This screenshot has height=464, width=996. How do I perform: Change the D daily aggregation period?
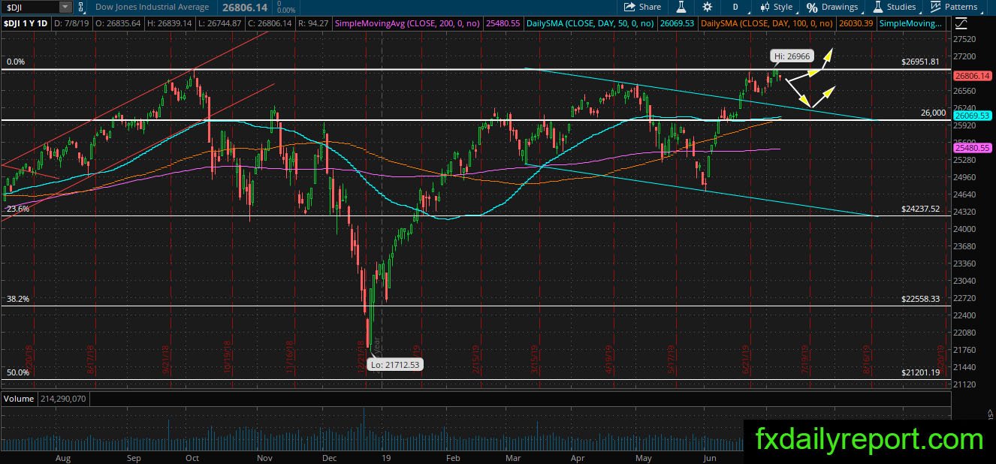tap(735, 7)
